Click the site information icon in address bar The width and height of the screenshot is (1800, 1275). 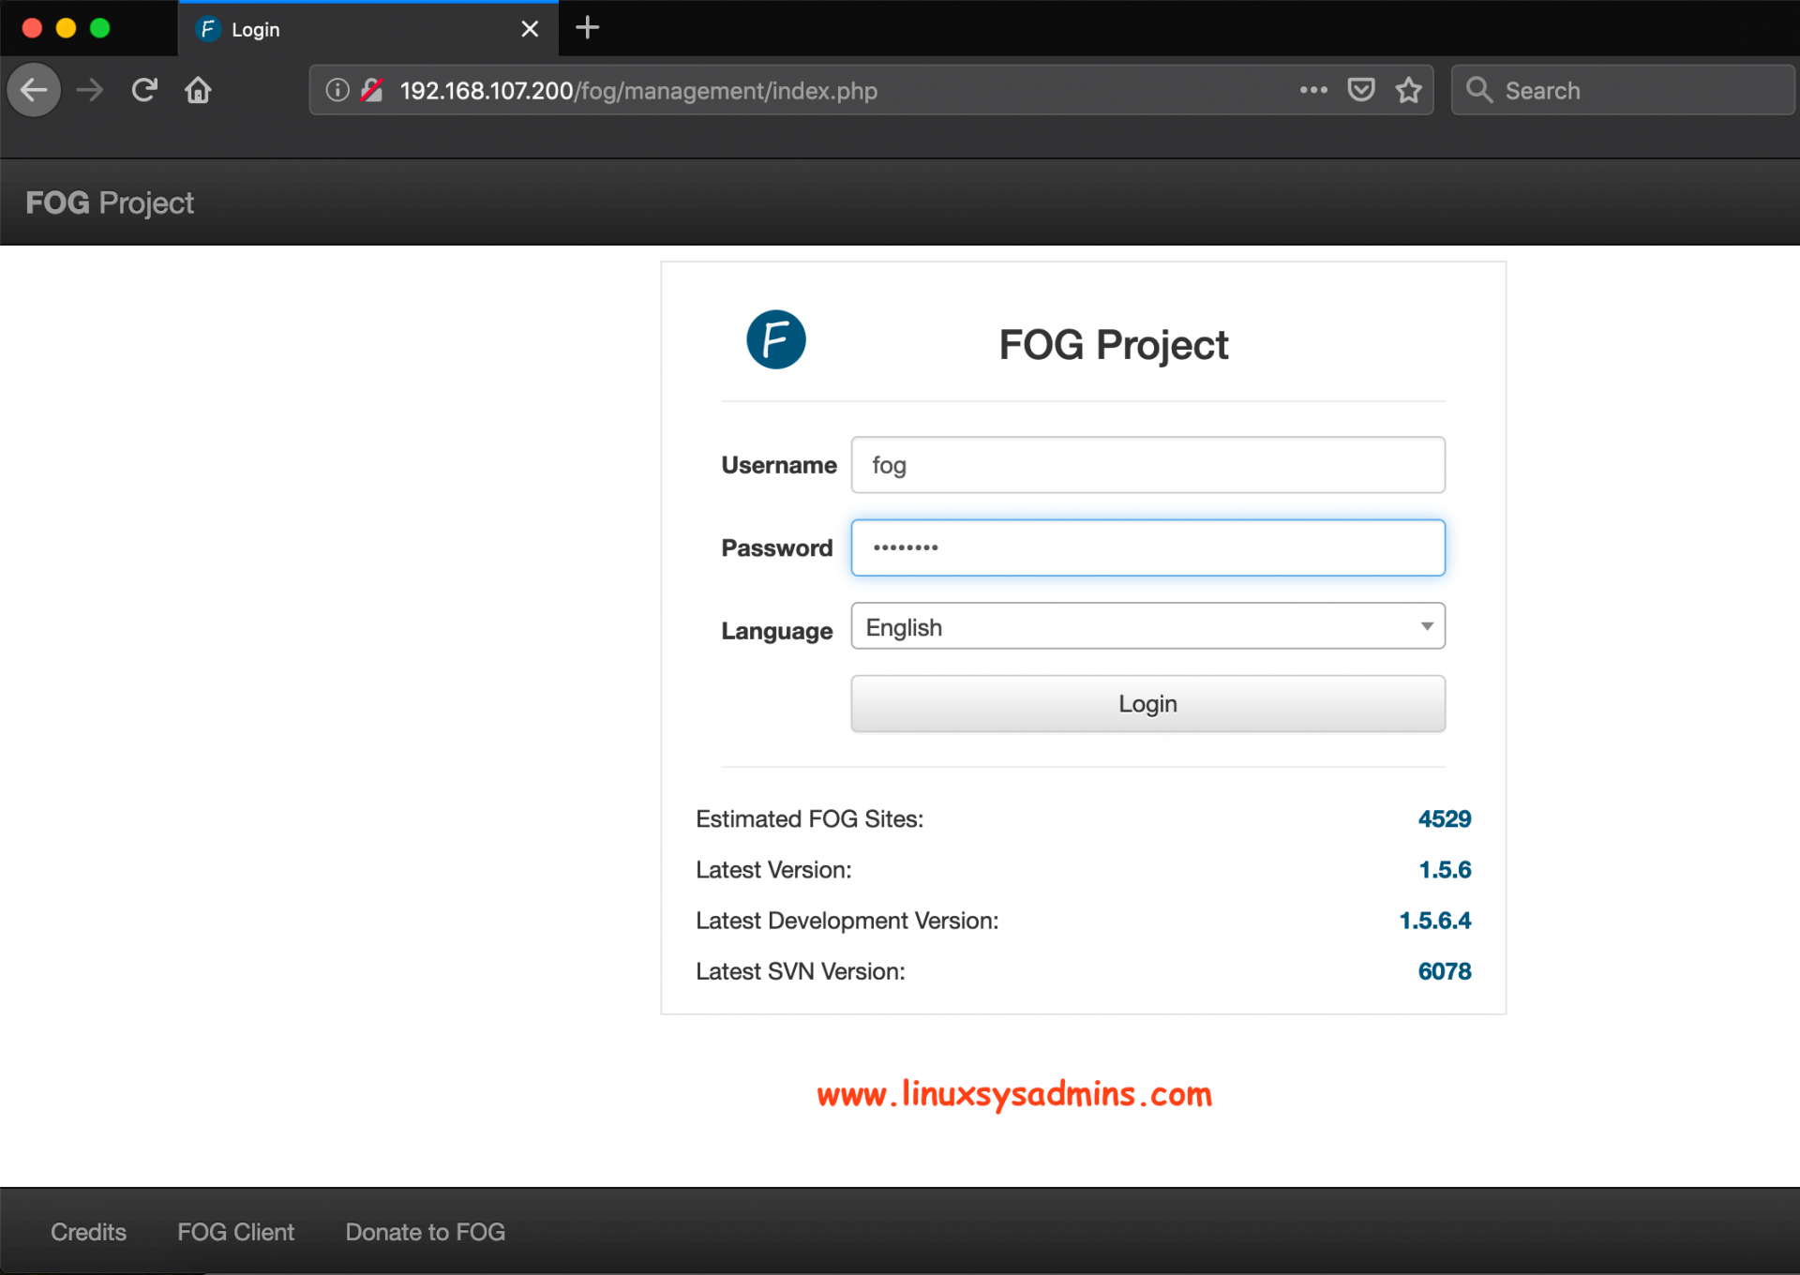[336, 90]
